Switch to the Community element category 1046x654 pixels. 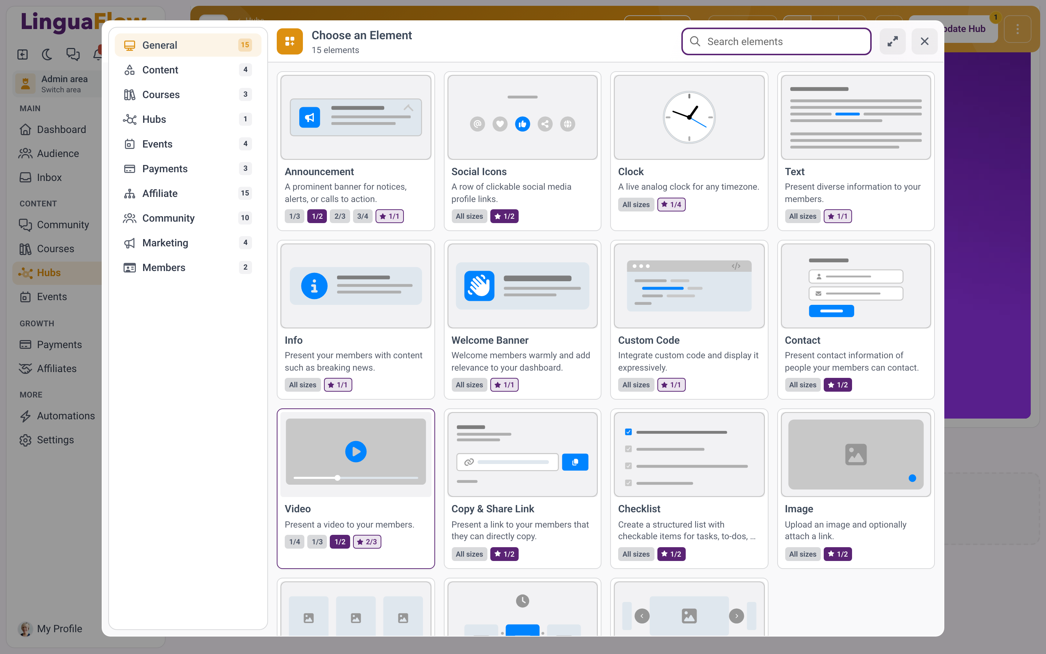click(x=188, y=218)
